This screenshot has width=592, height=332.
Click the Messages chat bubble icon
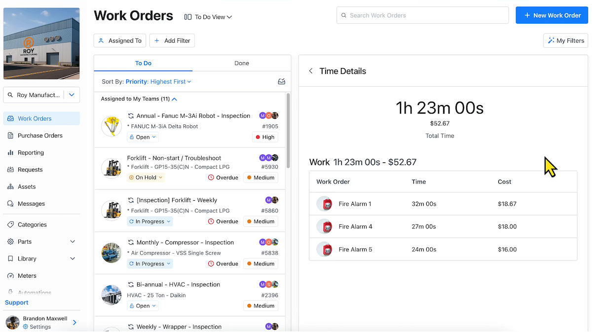pos(10,204)
